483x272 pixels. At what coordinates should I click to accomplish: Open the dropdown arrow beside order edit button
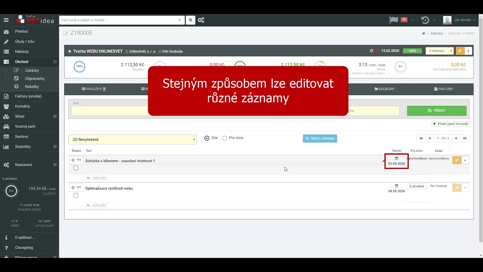(468, 51)
